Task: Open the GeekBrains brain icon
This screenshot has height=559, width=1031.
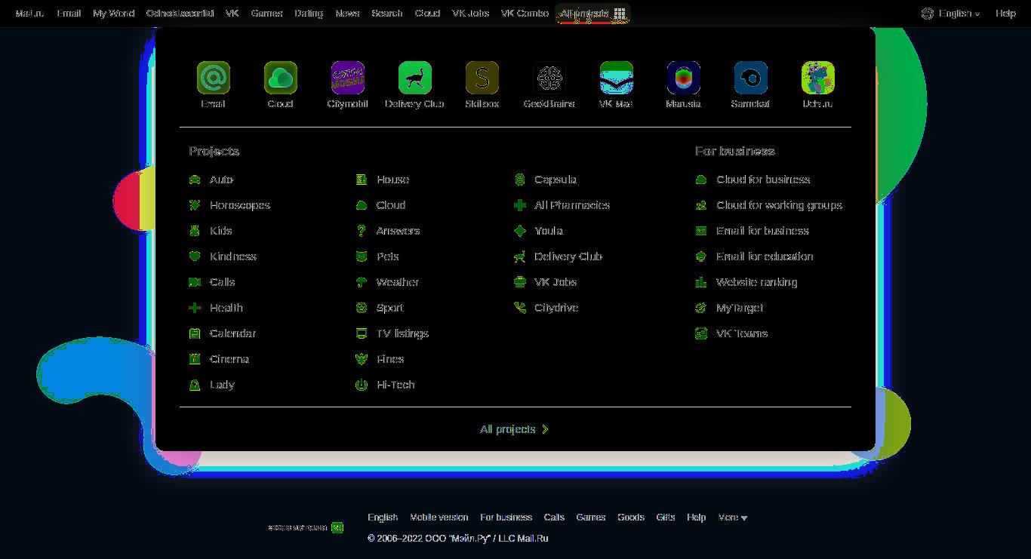Action: pos(549,78)
